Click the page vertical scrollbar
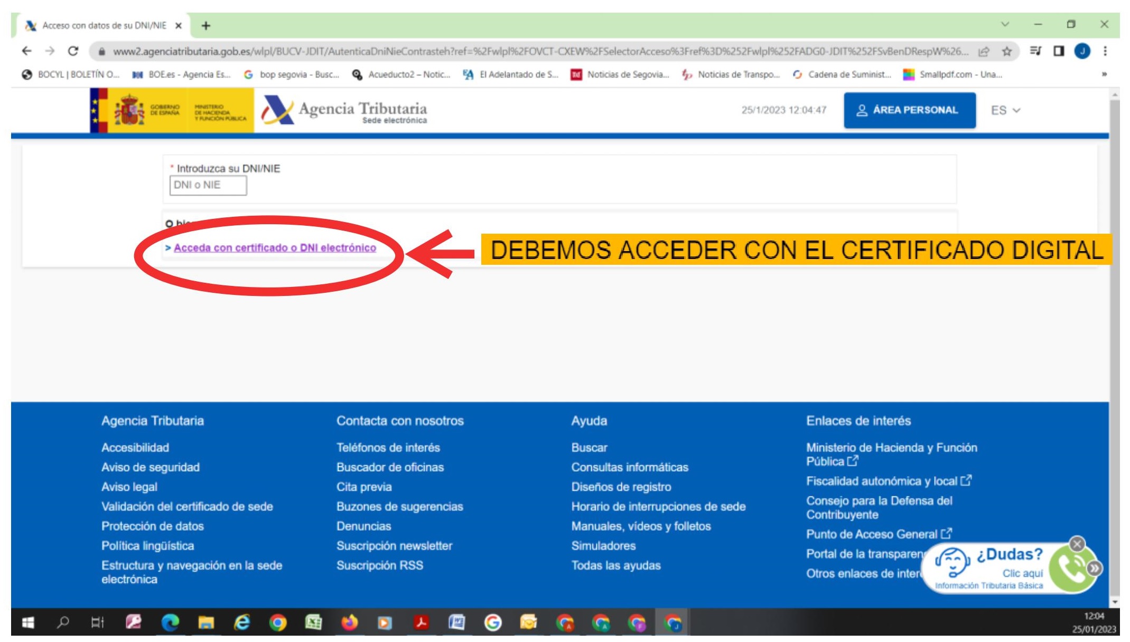 (1115, 317)
